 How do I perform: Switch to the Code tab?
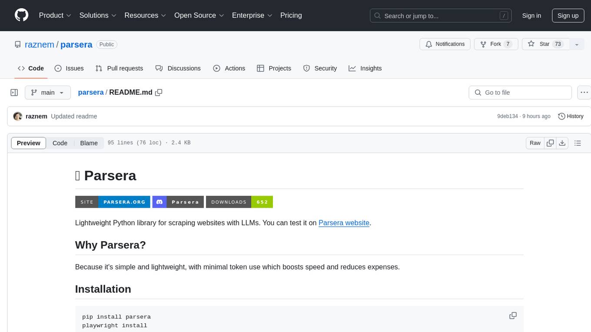click(31, 68)
